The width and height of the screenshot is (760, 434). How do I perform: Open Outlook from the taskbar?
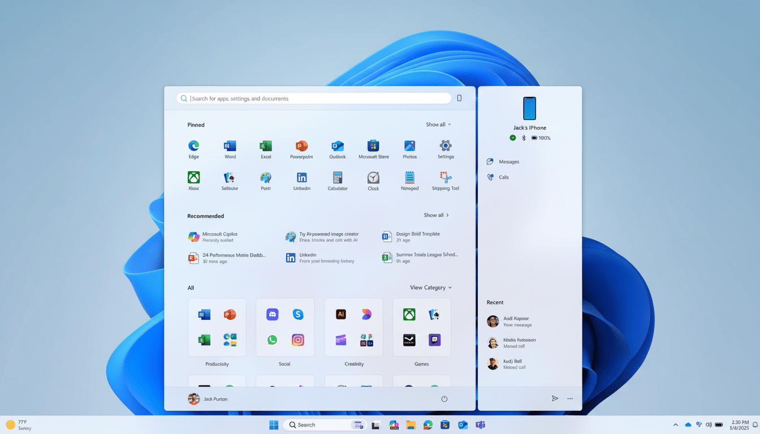pos(463,424)
